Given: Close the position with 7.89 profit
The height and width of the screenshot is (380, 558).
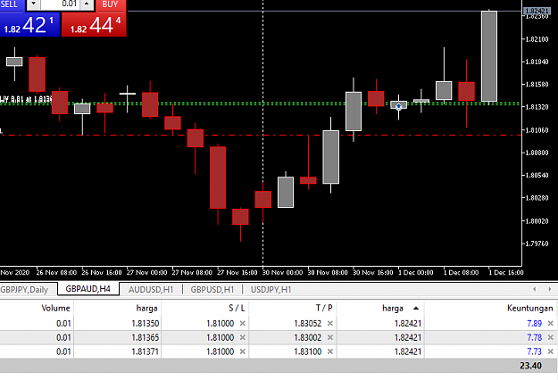Looking at the screenshot, I should 551,324.
